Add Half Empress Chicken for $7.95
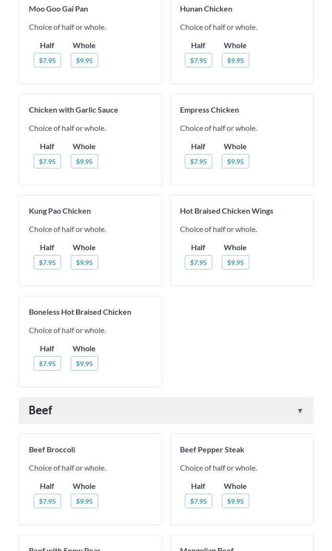This screenshot has width=332, height=551. (198, 161)
